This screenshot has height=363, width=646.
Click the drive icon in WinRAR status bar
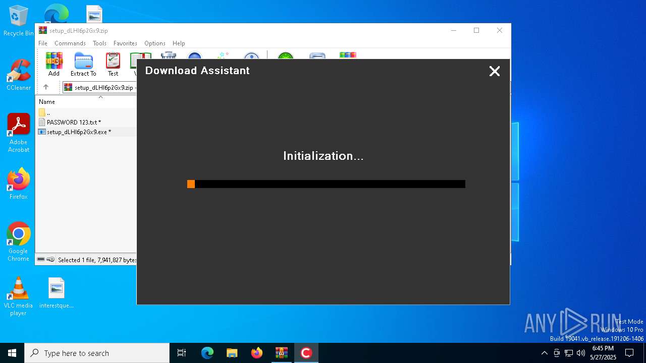(41, 259)
